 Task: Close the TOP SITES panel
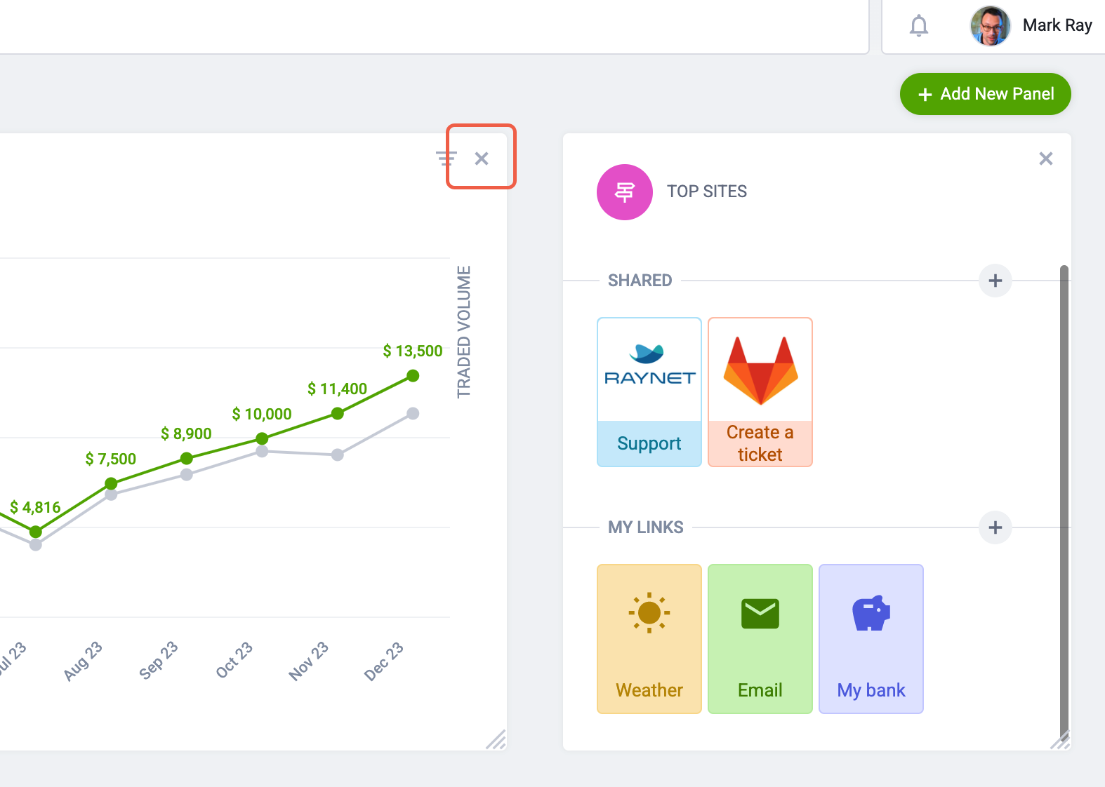click(x=1045, y=159)
